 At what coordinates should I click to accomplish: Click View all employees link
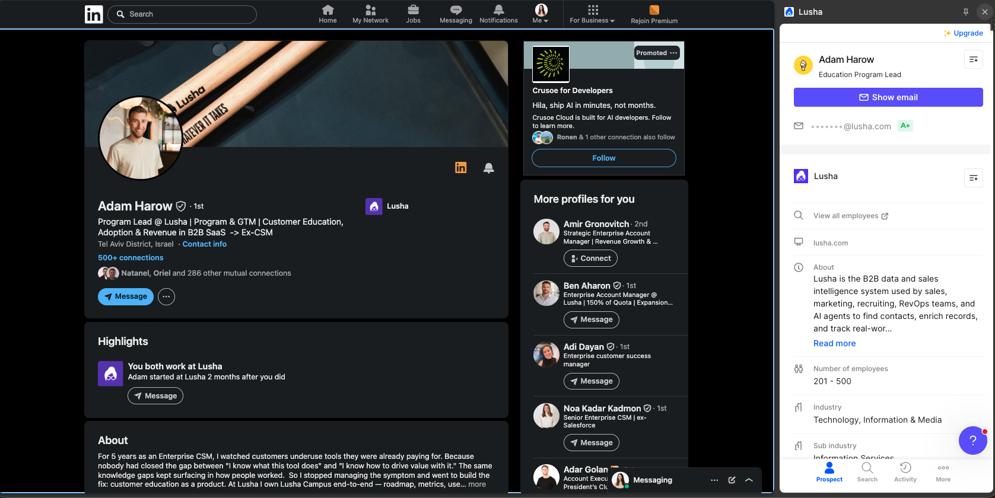point(851,216)
